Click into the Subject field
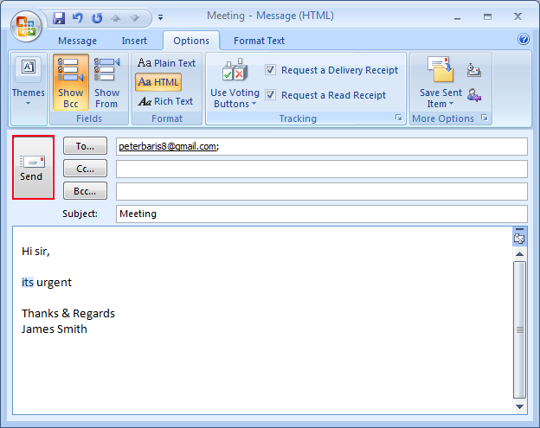The image size is (540, 428). pos(322,214)
